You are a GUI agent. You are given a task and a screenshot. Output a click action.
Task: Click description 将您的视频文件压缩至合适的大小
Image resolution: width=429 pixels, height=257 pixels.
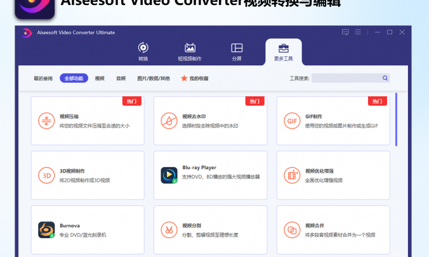(x=95, y=126)
